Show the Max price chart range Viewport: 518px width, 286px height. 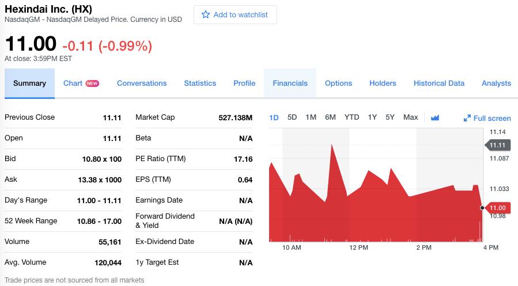[411, 117]
